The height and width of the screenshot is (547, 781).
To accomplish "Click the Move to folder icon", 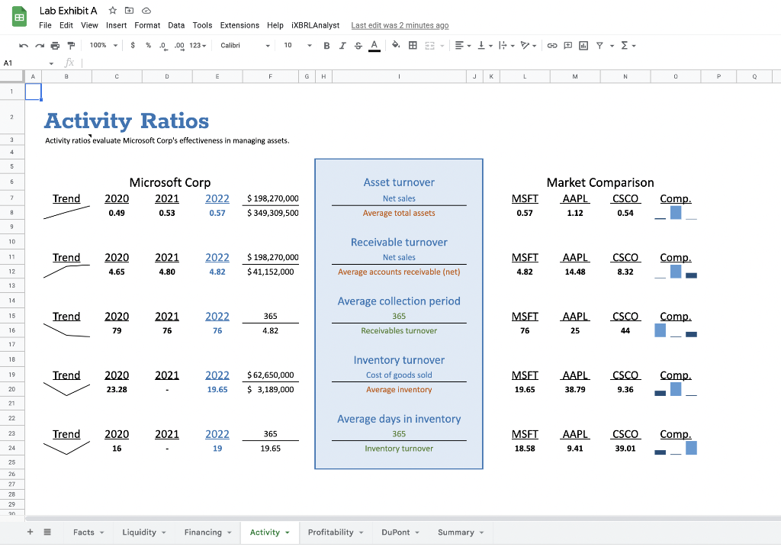I will click(129, 11).
